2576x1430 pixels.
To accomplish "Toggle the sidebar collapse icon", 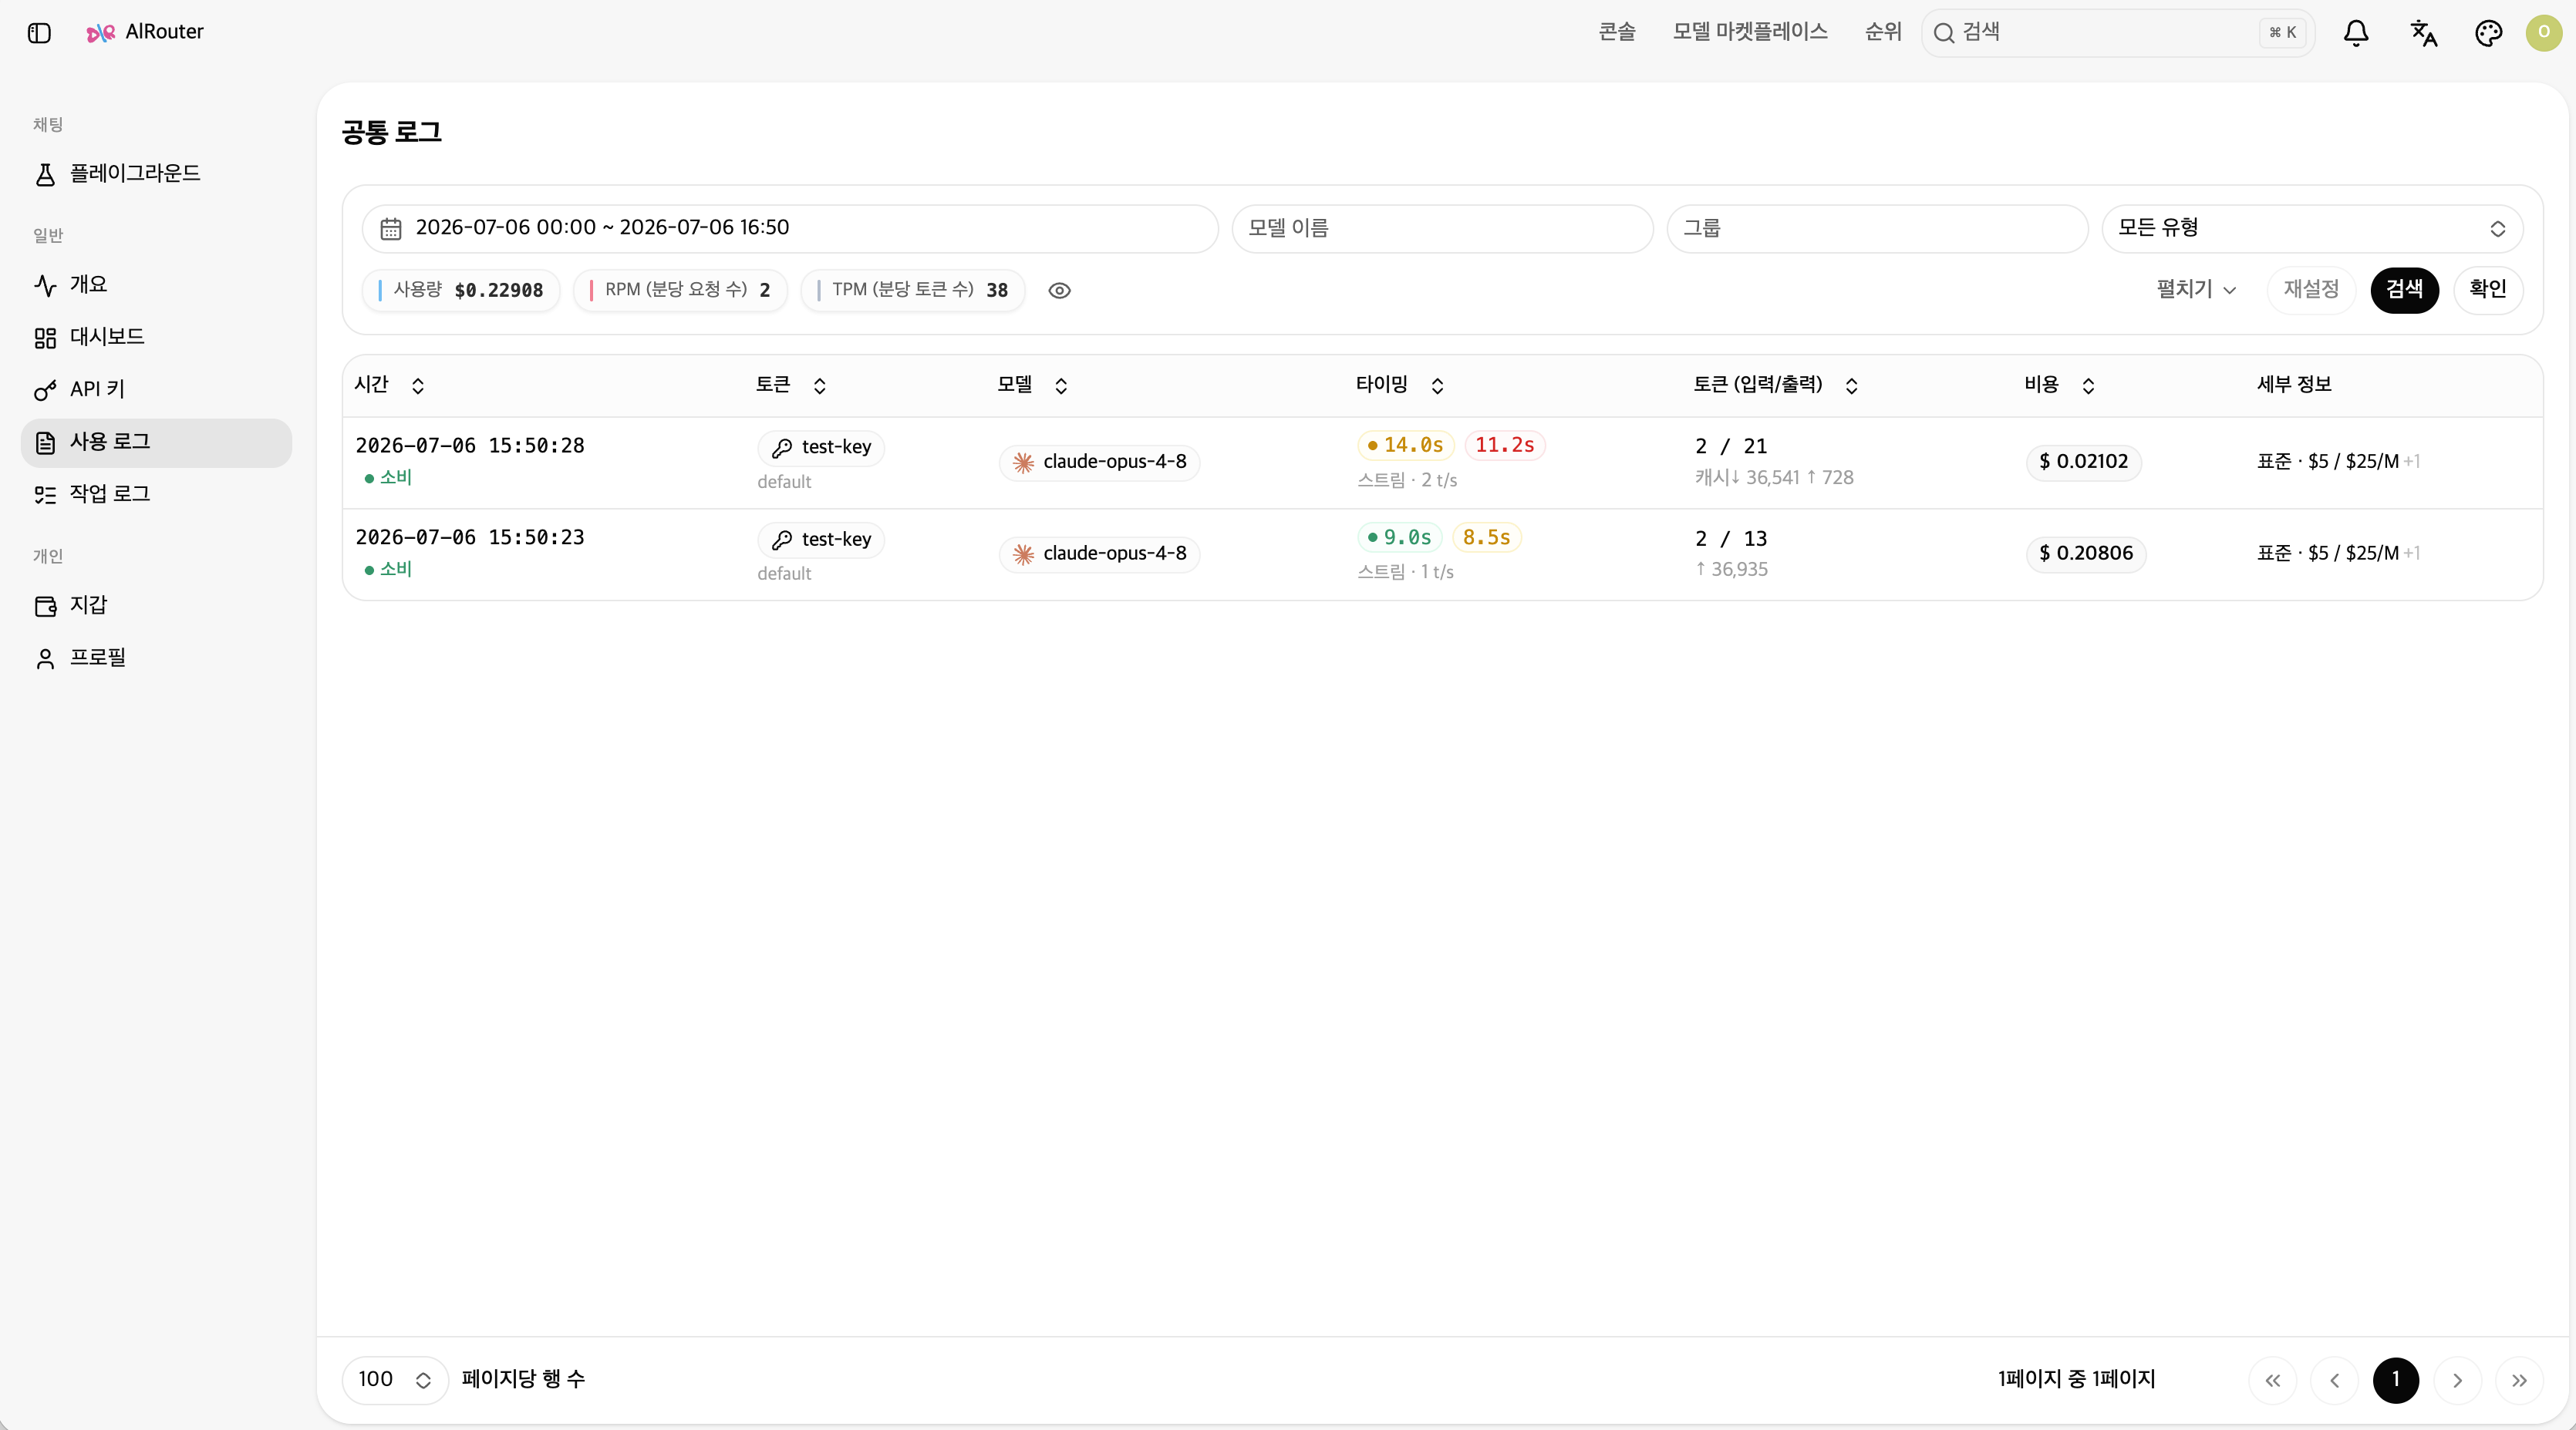I will click(39, 33).
